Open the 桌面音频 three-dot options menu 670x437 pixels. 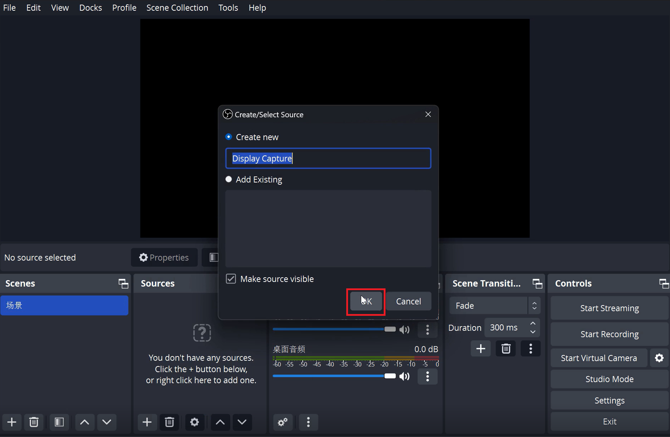pyautogui.click(x=427, y=376)
